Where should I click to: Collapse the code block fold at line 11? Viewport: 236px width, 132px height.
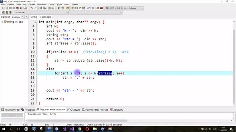(x=36, y=56)
